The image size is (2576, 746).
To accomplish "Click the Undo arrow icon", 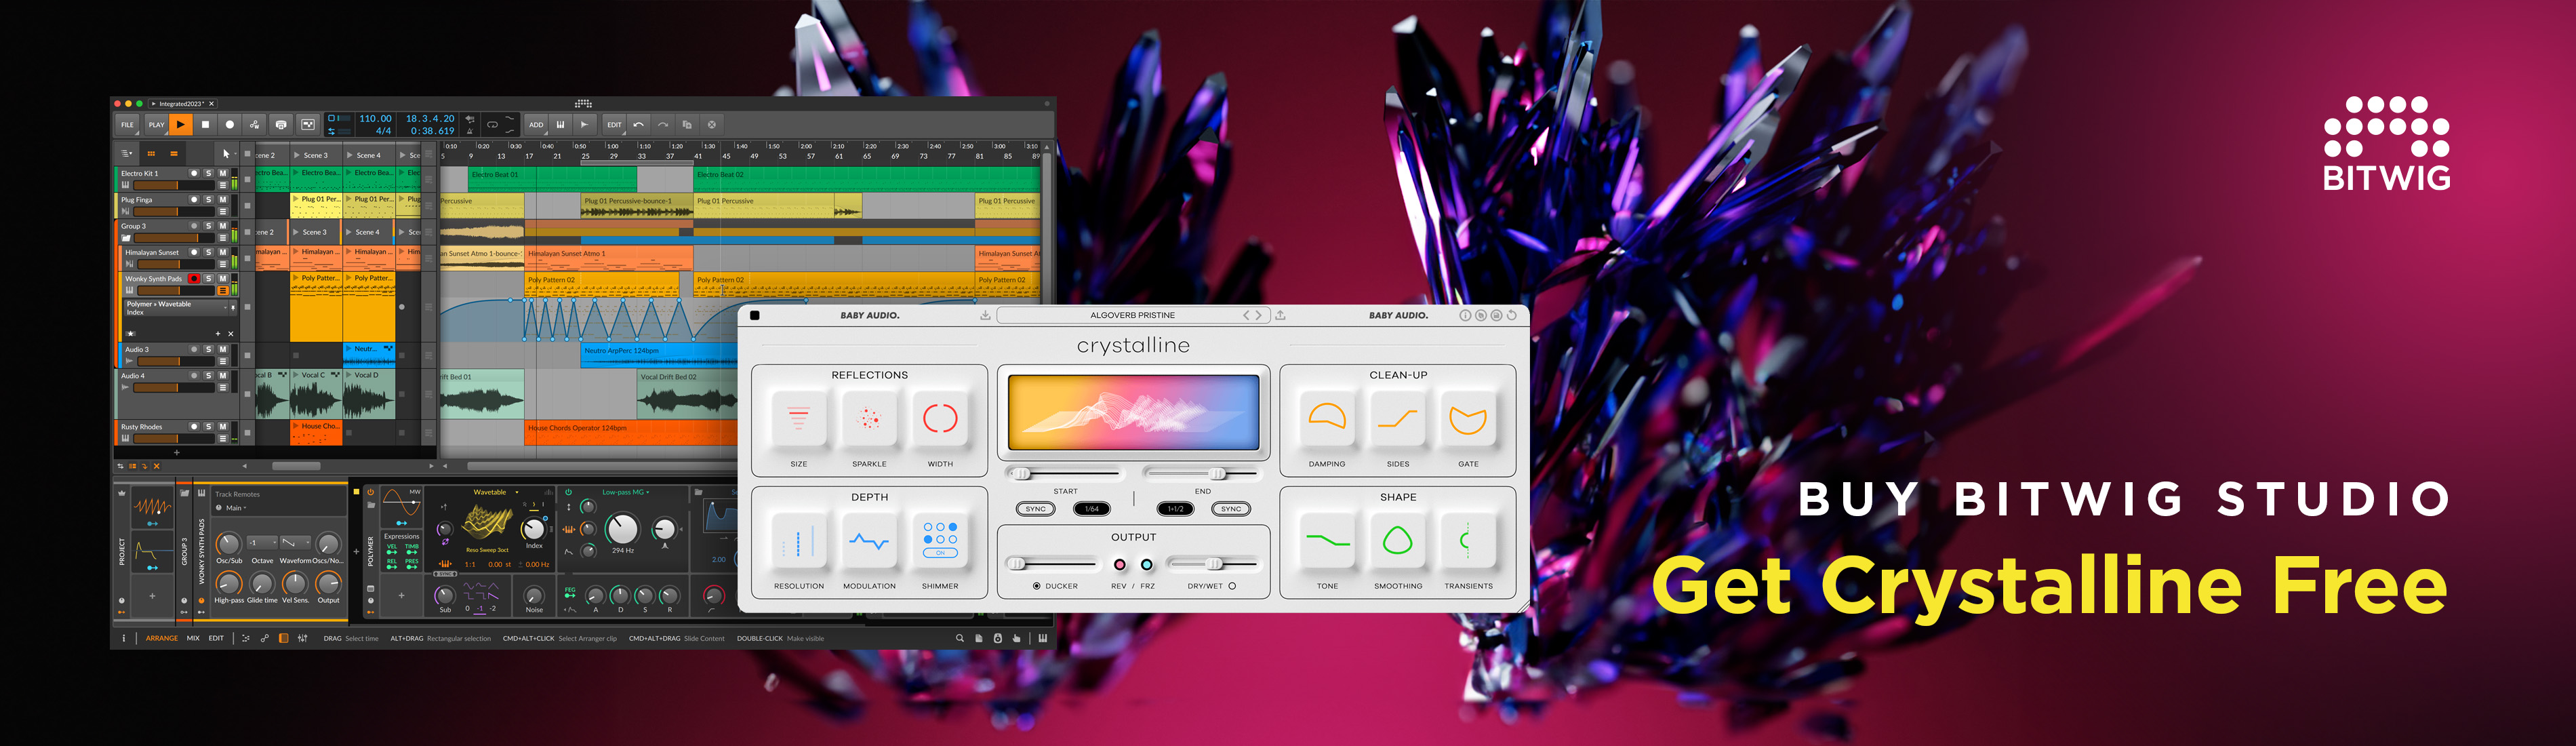I will coord(638,125).
